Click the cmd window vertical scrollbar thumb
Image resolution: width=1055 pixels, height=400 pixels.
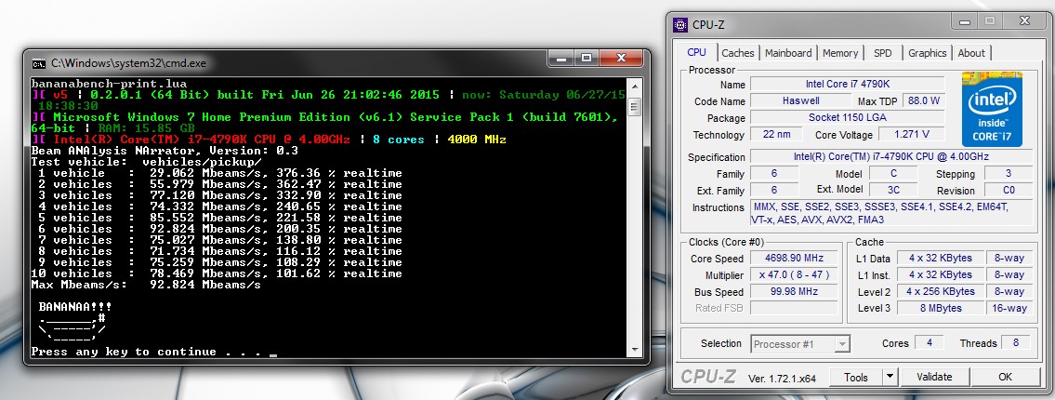tap(634, 106)
